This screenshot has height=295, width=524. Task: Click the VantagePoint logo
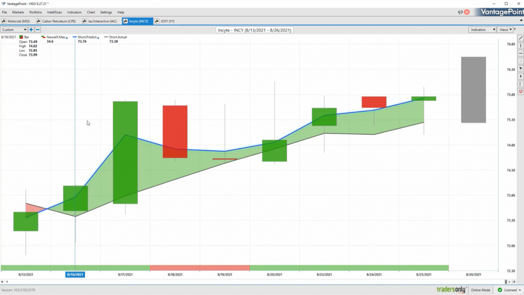tap(502, 12)
